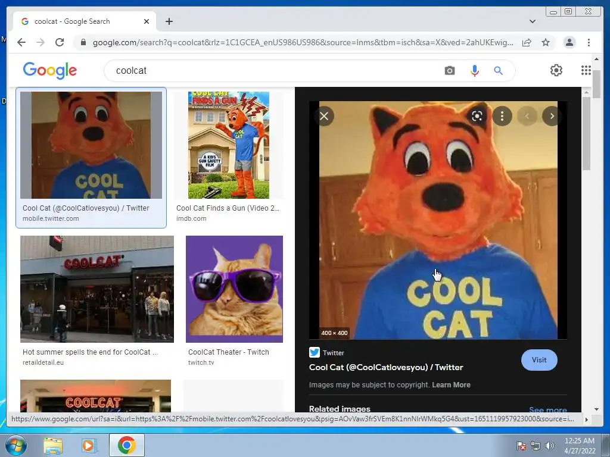The width and height of the screenshot is (610, 457).
Task: Open Google quick settings gear
Action: (x=556, y=70)
